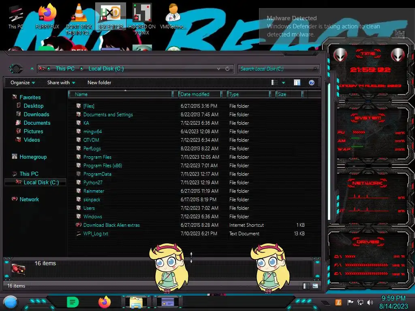Sort by Type column header
This screenshot has width=415, height=311.
249,94
